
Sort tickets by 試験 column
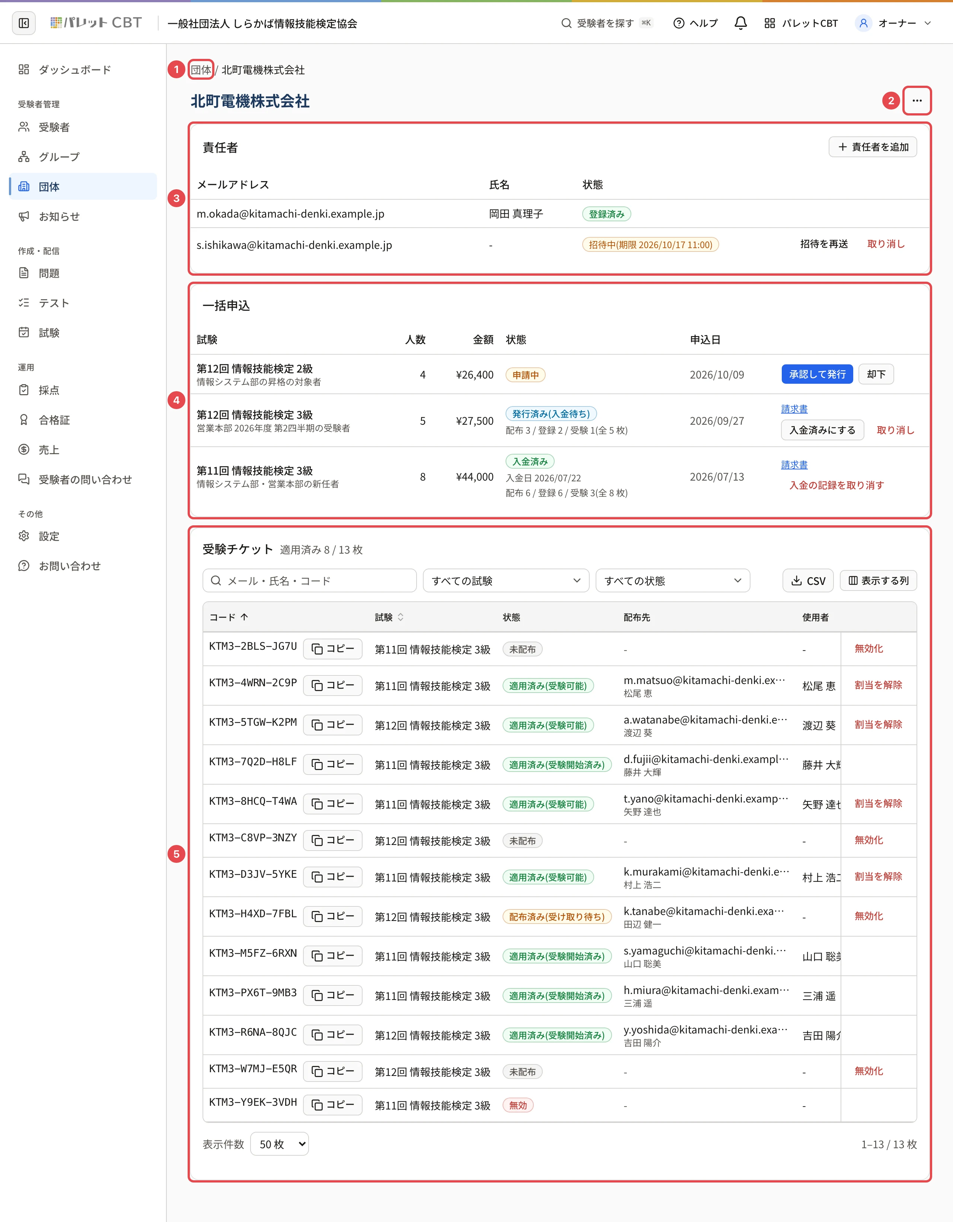389,617
